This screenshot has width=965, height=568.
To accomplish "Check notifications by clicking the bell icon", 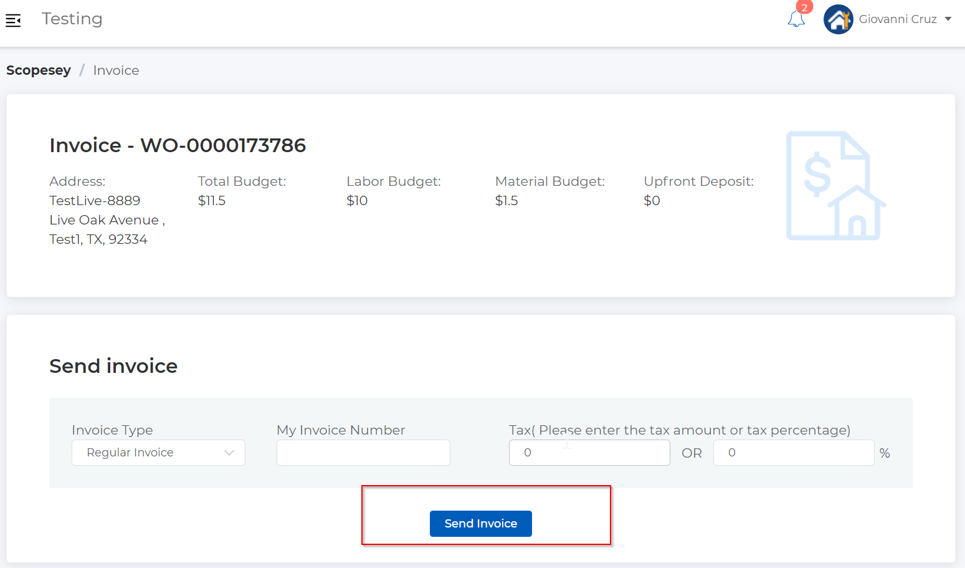I will pos(797,20).
